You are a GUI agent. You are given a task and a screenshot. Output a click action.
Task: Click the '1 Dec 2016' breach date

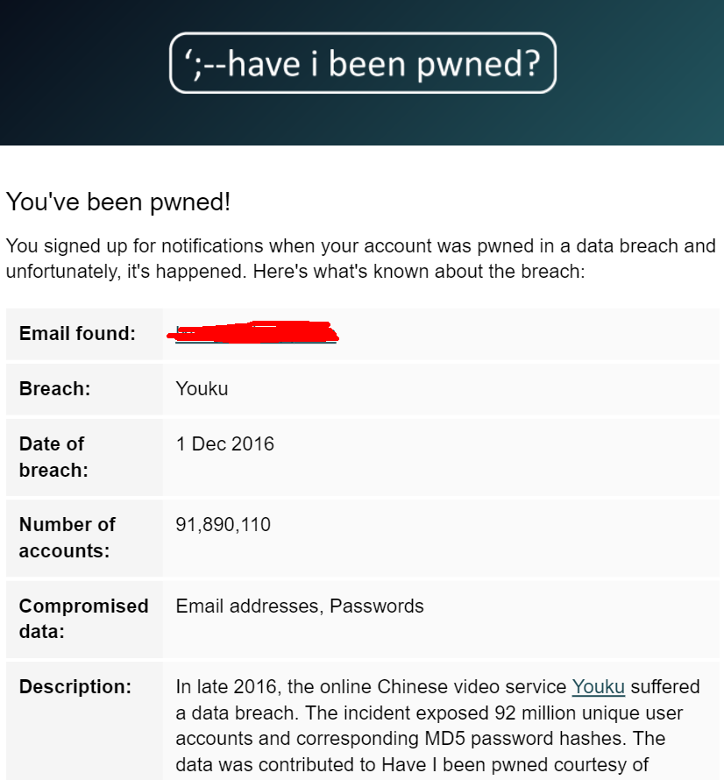click(x=225, y=444)
